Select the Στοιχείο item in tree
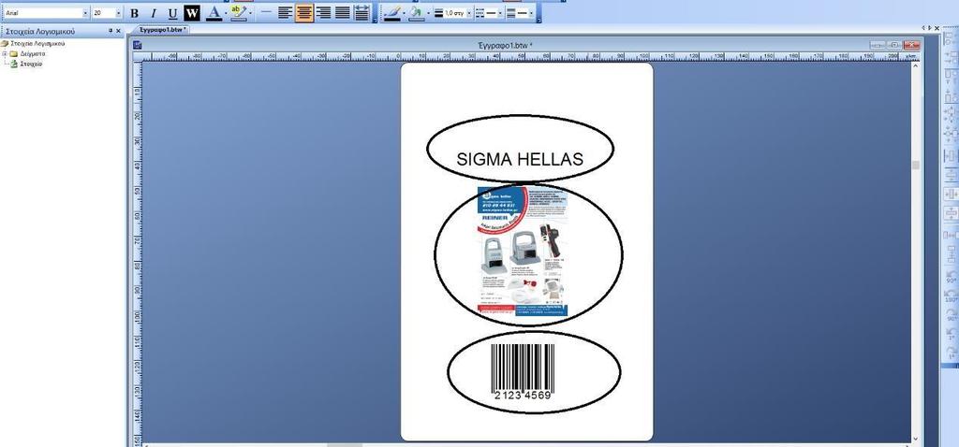 (x=32, y=64)
